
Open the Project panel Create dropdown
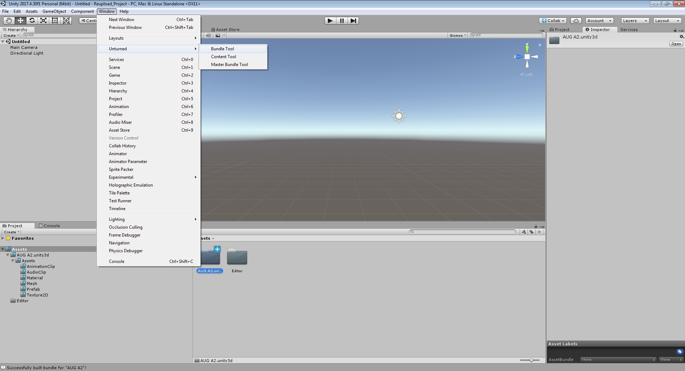(11, 232)
